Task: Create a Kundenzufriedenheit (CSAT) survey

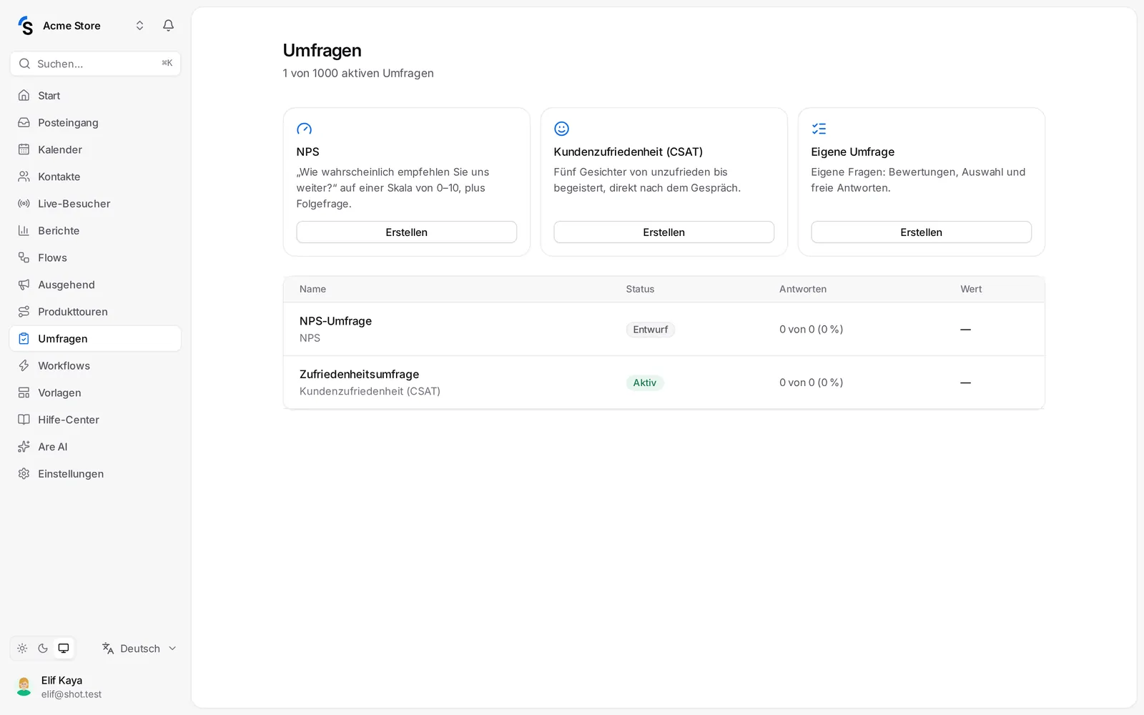Action: pyautogui.click(x=664, y=232)
